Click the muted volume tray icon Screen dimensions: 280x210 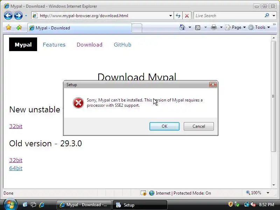[253, 204]
